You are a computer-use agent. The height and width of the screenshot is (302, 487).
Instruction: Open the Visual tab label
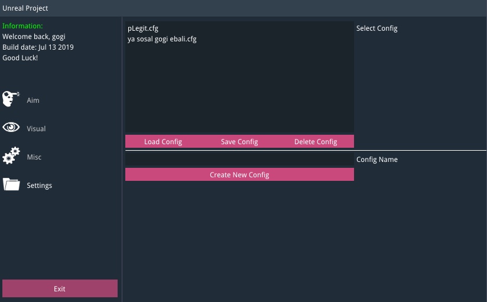point(36,129)
